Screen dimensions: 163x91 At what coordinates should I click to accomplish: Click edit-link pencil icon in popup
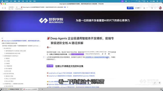pyautogui.click(x=103, y=54)
